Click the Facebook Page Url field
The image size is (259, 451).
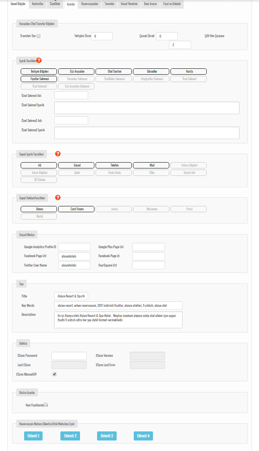(x=75, y=256)
